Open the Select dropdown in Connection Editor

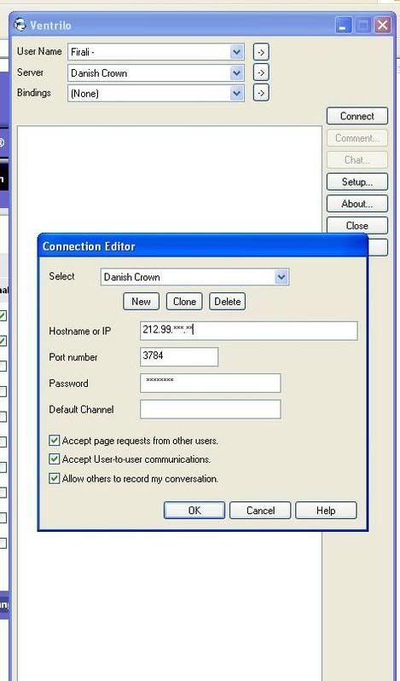pos(281,277)
